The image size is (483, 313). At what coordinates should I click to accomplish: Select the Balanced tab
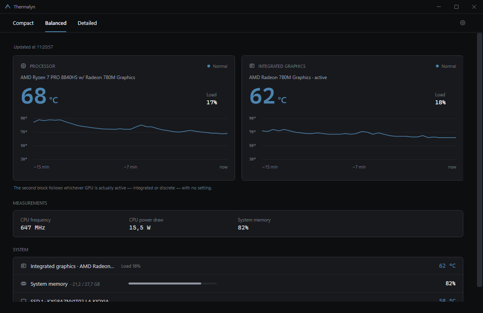tap(56, 23)
